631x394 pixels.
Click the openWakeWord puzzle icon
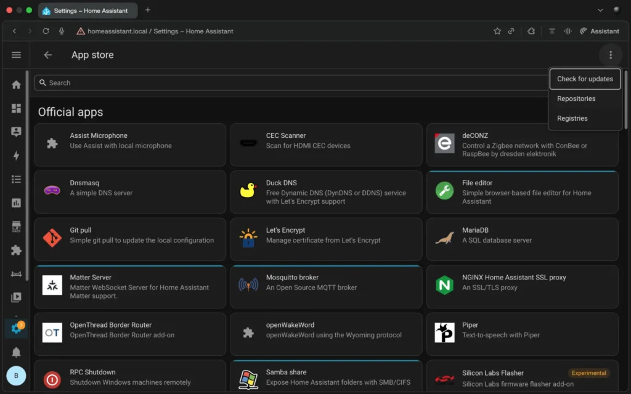coord(248,332)
